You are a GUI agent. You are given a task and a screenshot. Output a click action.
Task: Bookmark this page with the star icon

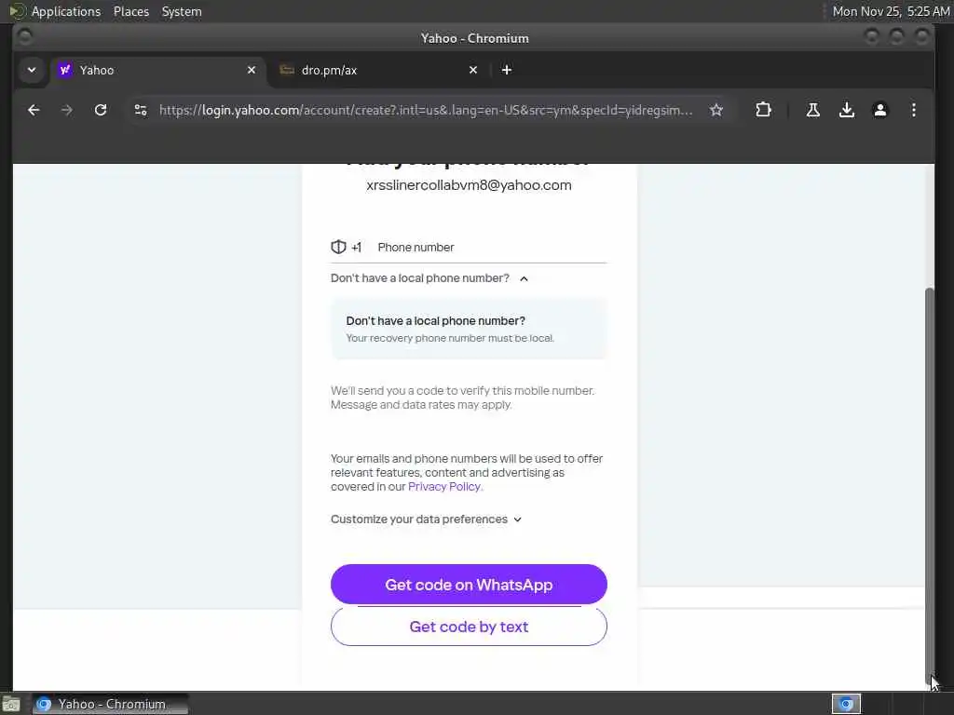[x=716, y=110]
